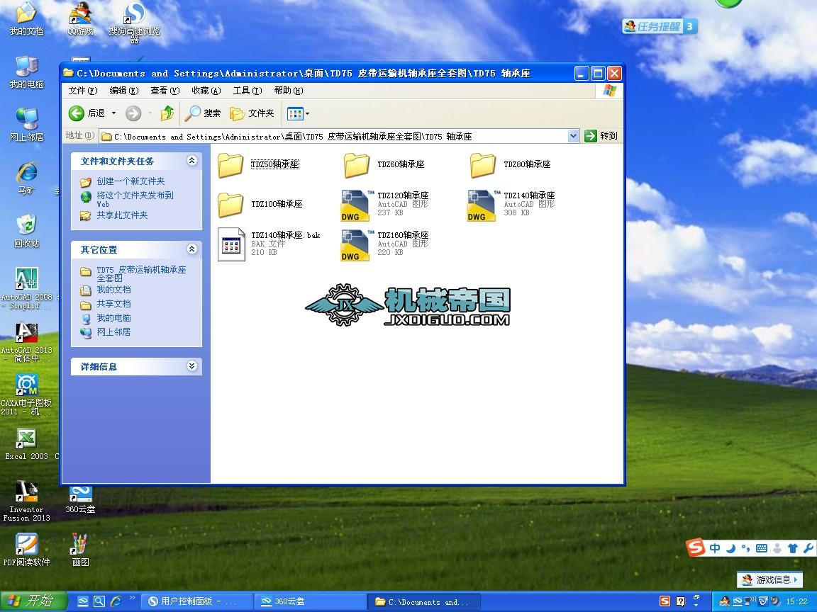Open Sogou toolbar wrench settings
This screenshot has width=817, height=612.
pyautogui.click(x=808, y=548)
